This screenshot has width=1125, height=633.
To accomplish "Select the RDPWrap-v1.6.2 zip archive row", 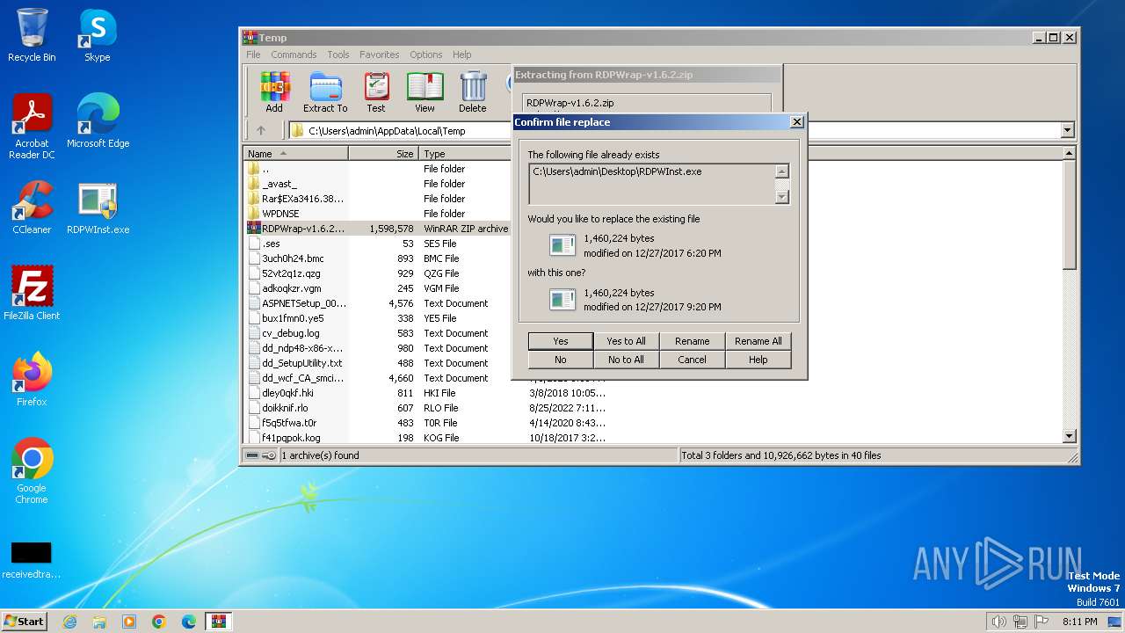I will (378, 229).
